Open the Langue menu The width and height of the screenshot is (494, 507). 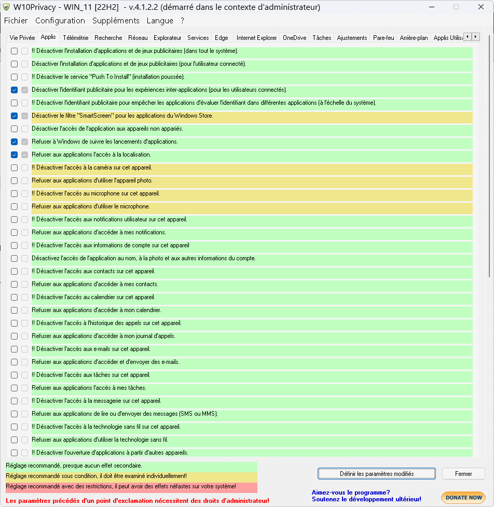(x=160, y=21)
